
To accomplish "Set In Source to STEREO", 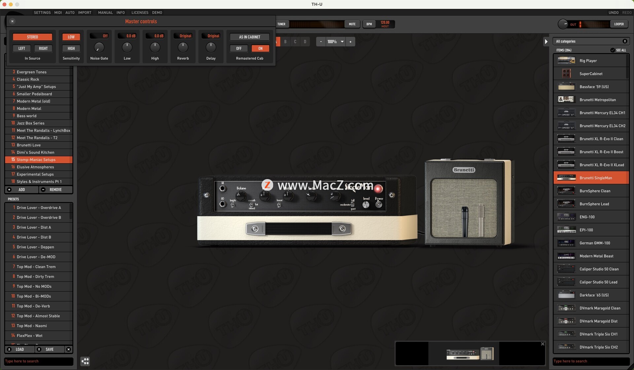I will [x=32, y=37].
